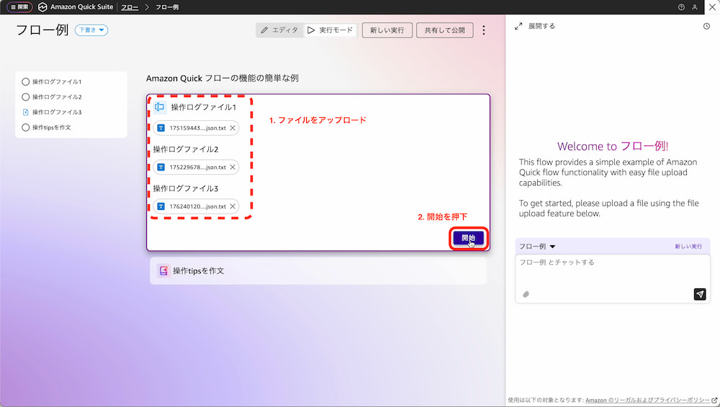Click the 操作tipsを作文 card icon
This screenshot has height=407, width=720.
163,270
